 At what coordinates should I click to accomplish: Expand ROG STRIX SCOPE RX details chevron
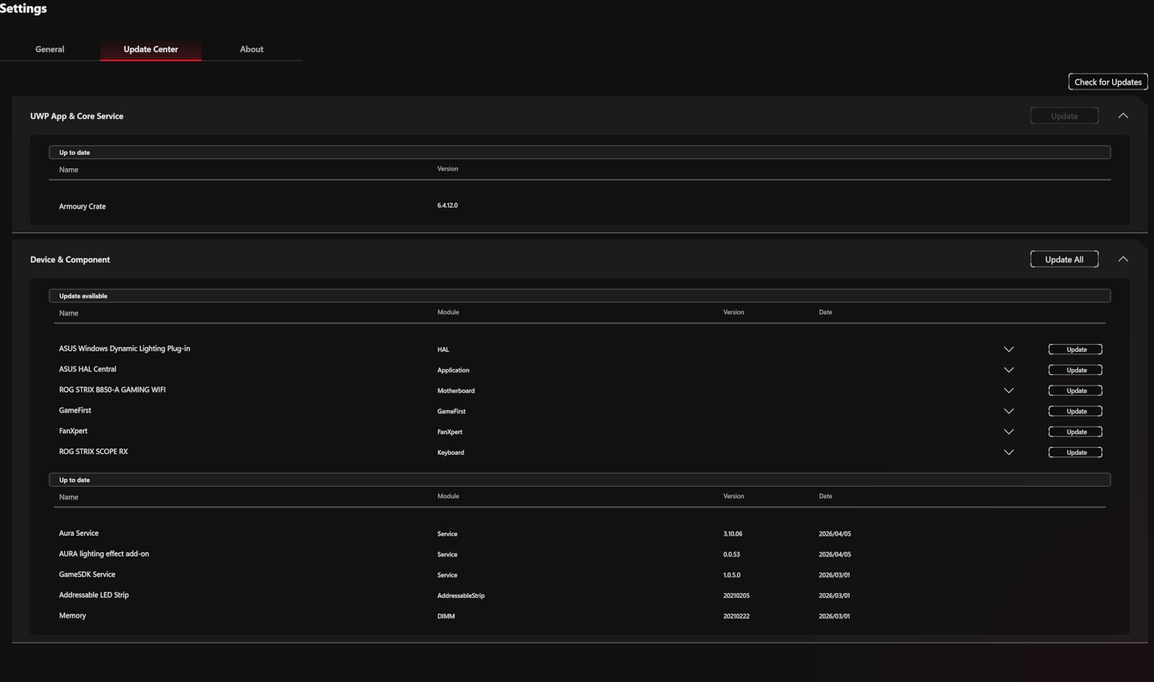(1008, 452)
